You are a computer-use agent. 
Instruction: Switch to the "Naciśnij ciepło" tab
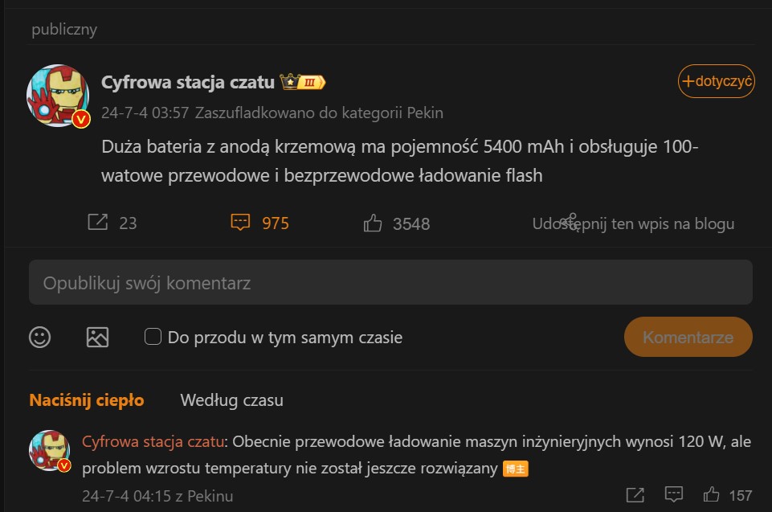[87, 400]
